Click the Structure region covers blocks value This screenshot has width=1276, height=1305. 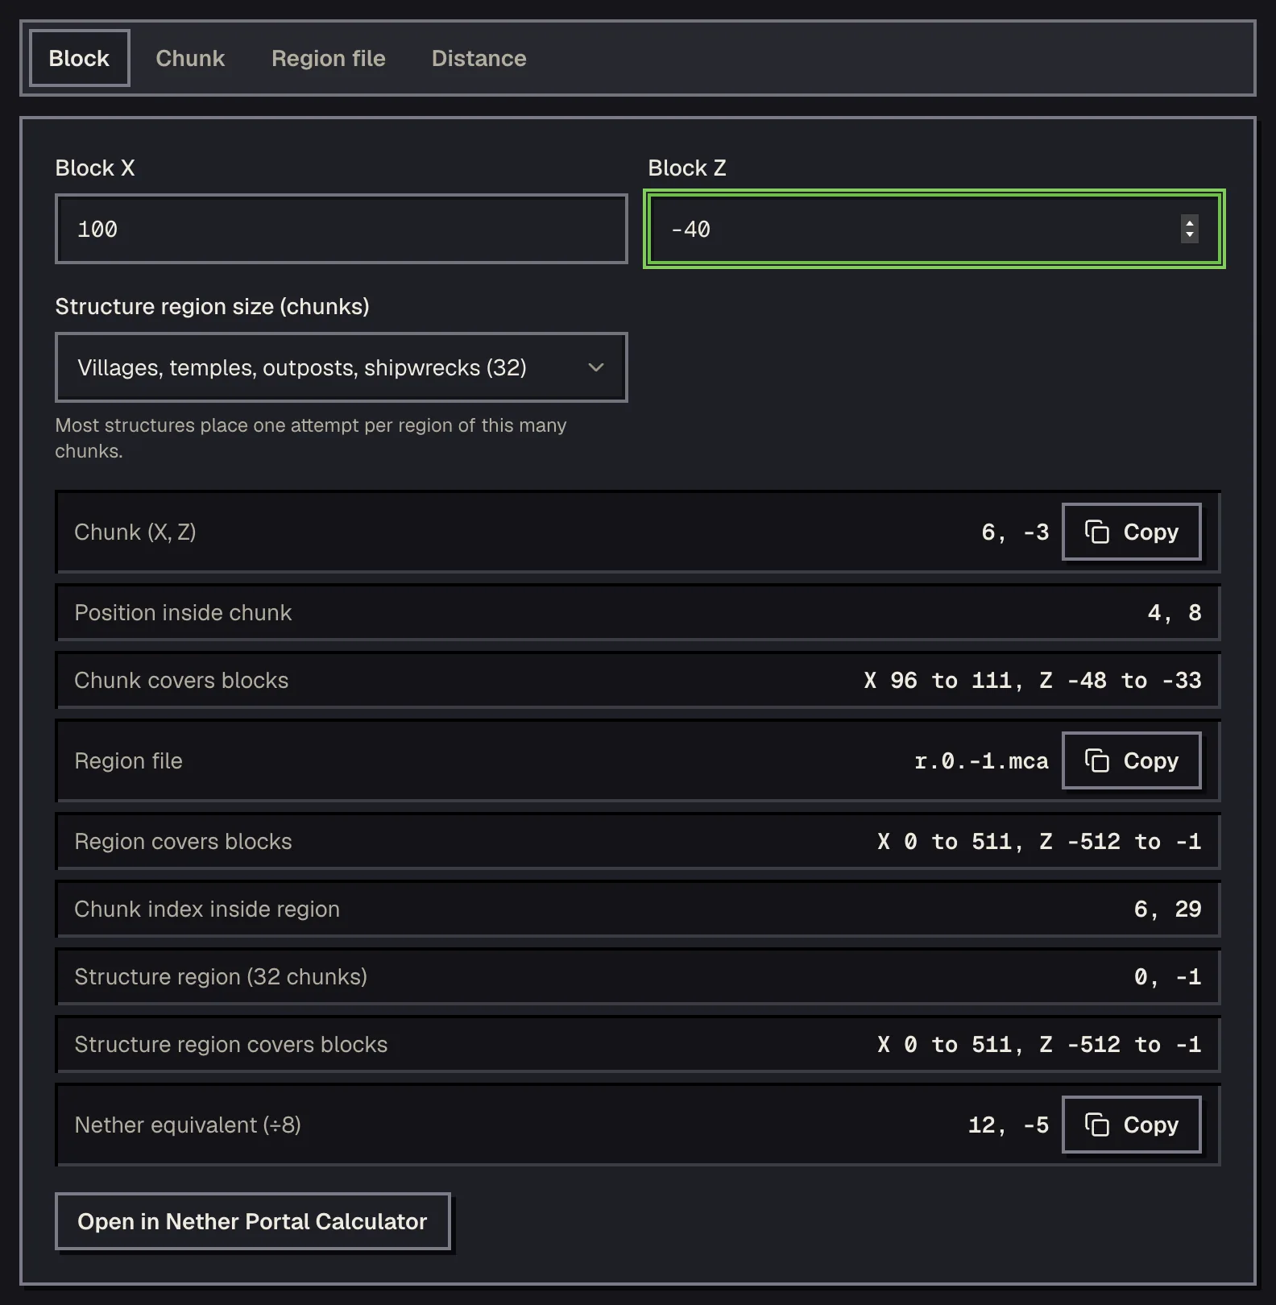coord(1039,1044)
